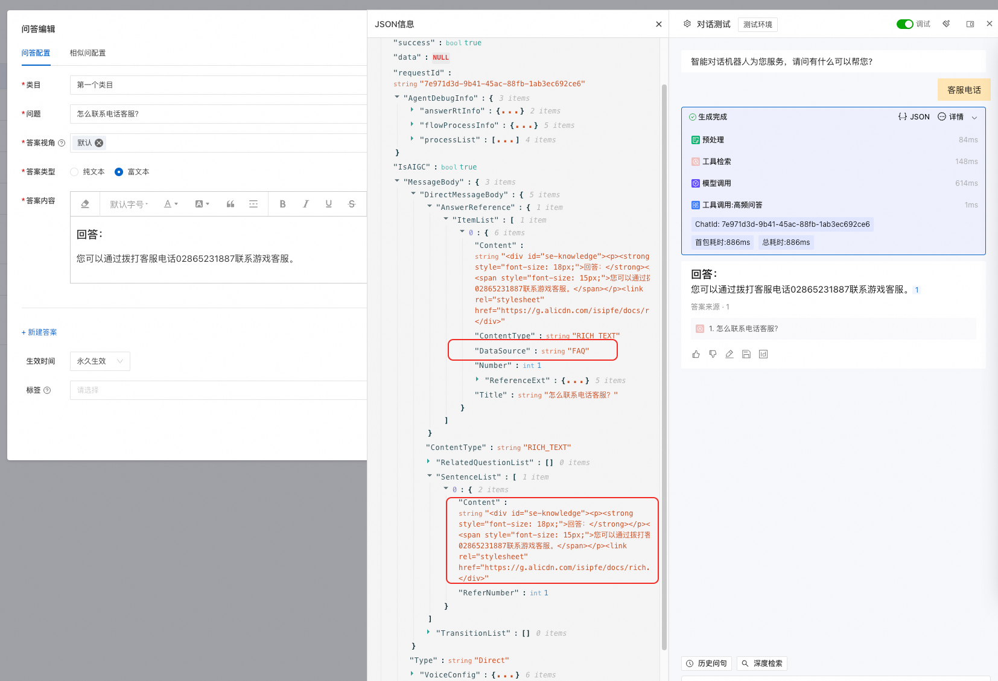Select the 富文本 answer type radio
Image resolution: width=998 pixels, height=681 pixels.
[x=119, y=172]
